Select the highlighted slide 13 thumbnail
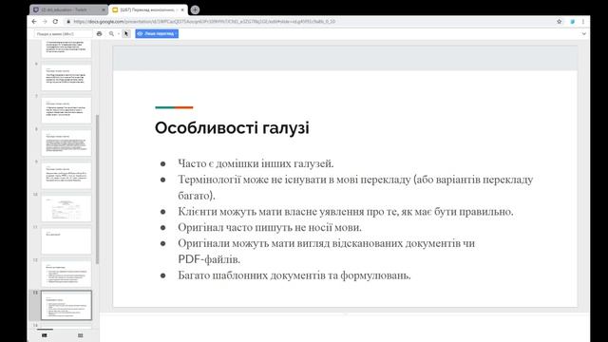Screen dimensions: 608x342 [66, 305]
